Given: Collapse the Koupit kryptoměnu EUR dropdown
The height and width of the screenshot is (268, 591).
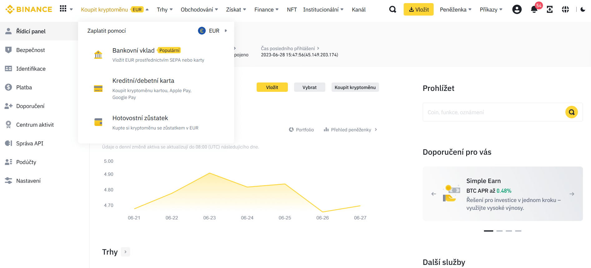Looking at the screenshot, I should click(147, 10).
